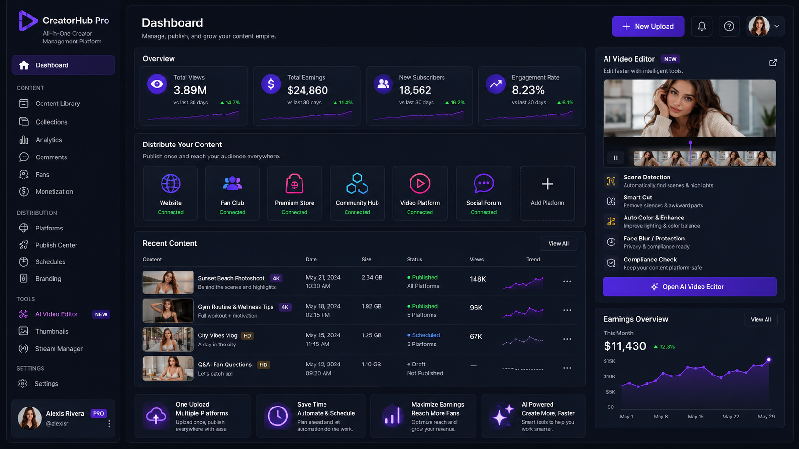This screenshot has width=799, height=449.
Task: Click the video filmstrip timeline
Action: (x=704, y=158)
